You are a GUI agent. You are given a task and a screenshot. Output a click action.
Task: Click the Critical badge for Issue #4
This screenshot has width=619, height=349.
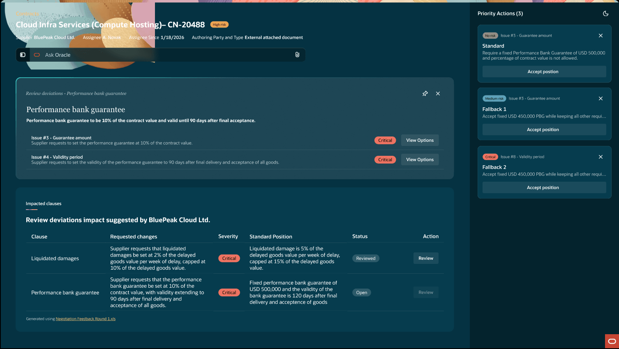pyautogui.click(x=385, y=159)
